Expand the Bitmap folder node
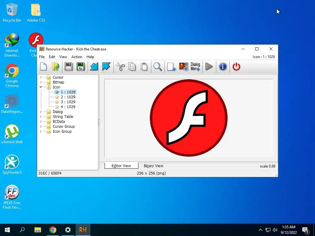This screenshot has height=236, width=315. tap(41, 82)
